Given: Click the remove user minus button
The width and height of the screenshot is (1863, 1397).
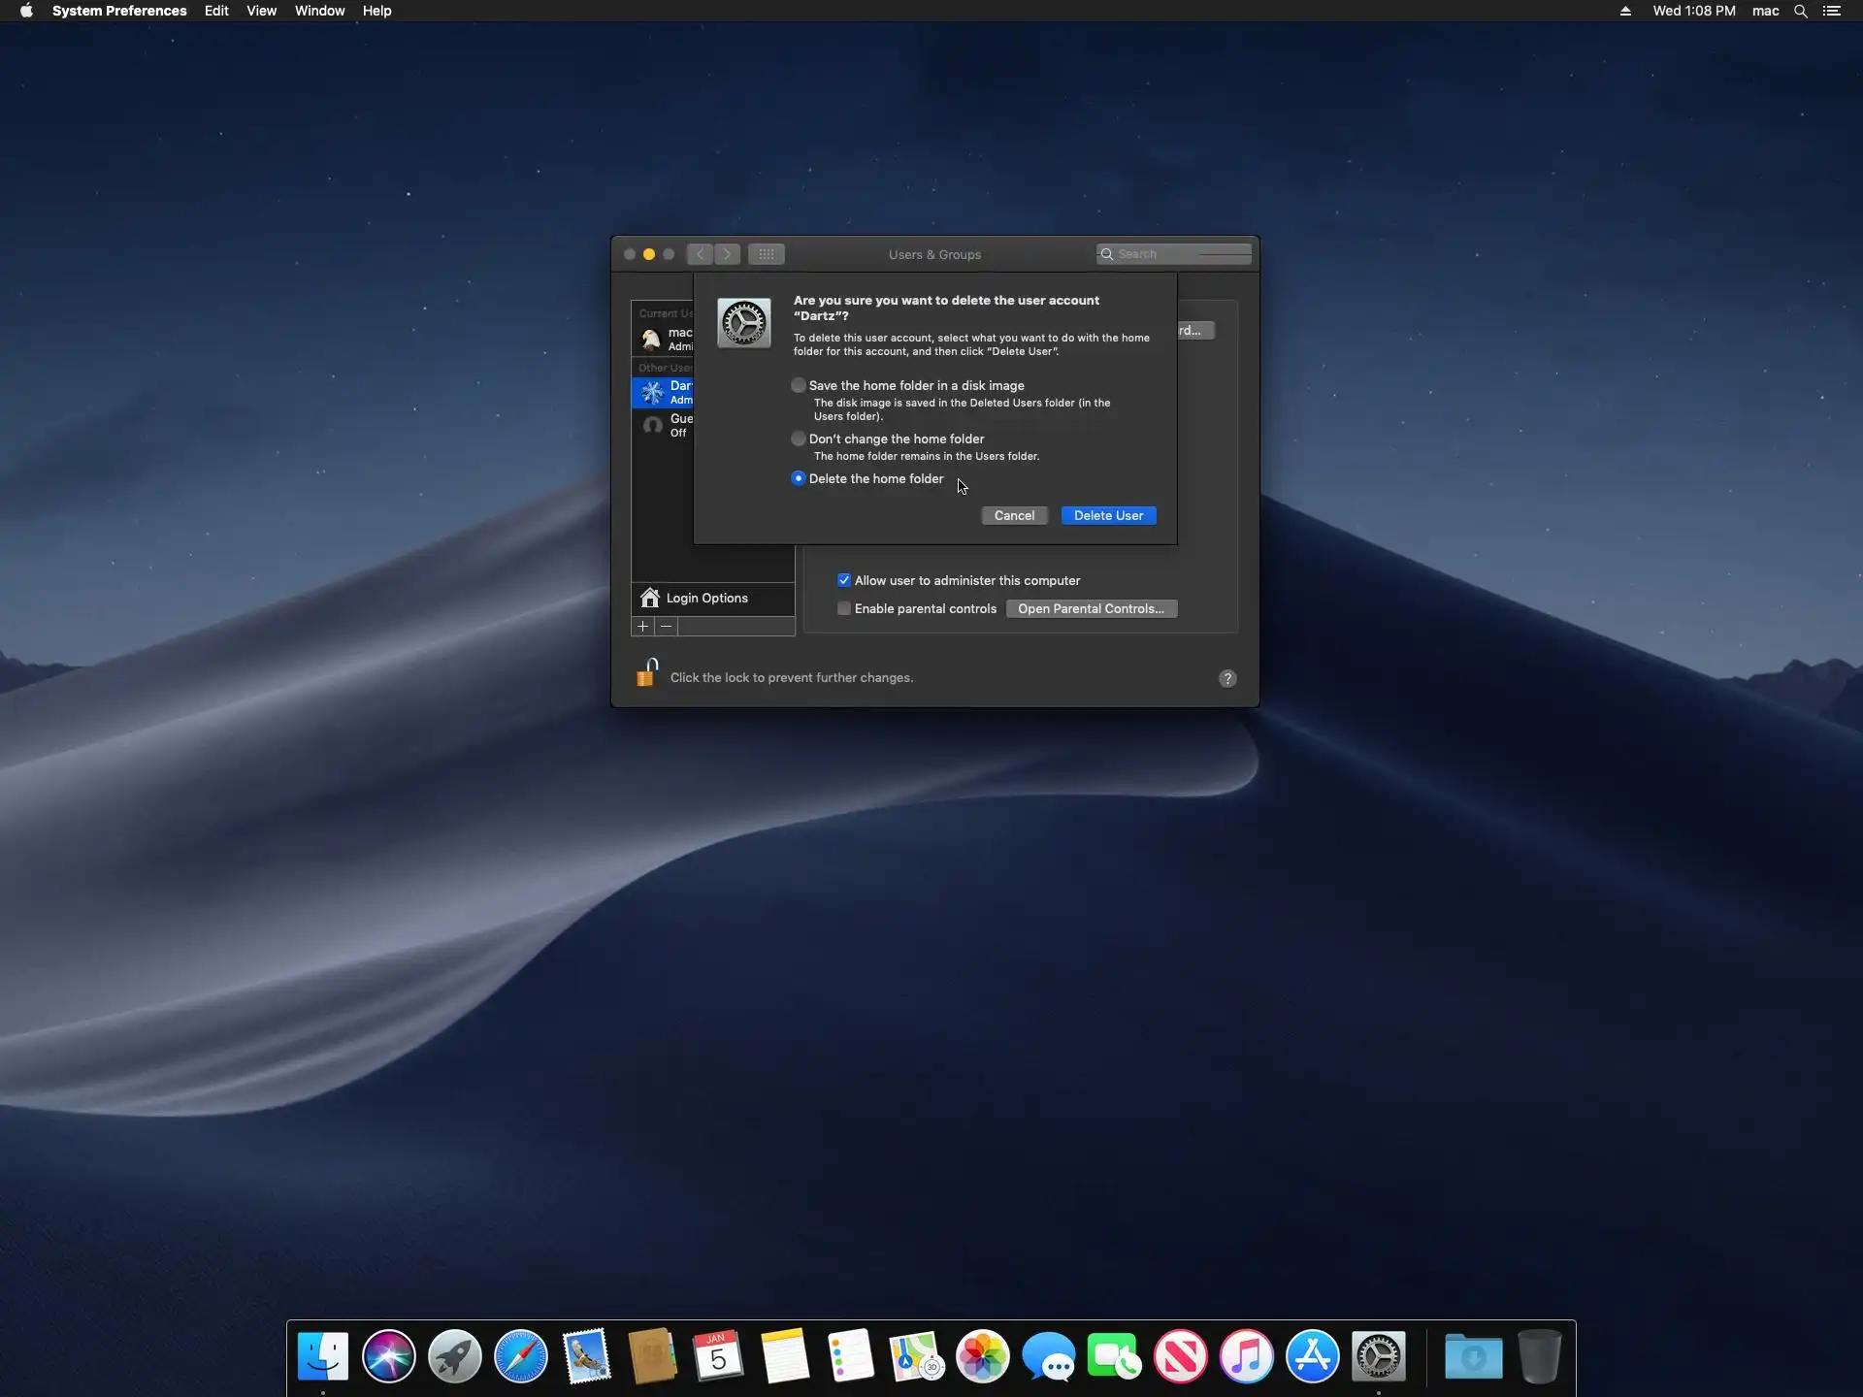Looking at the screenshot, I should (666, 627).
